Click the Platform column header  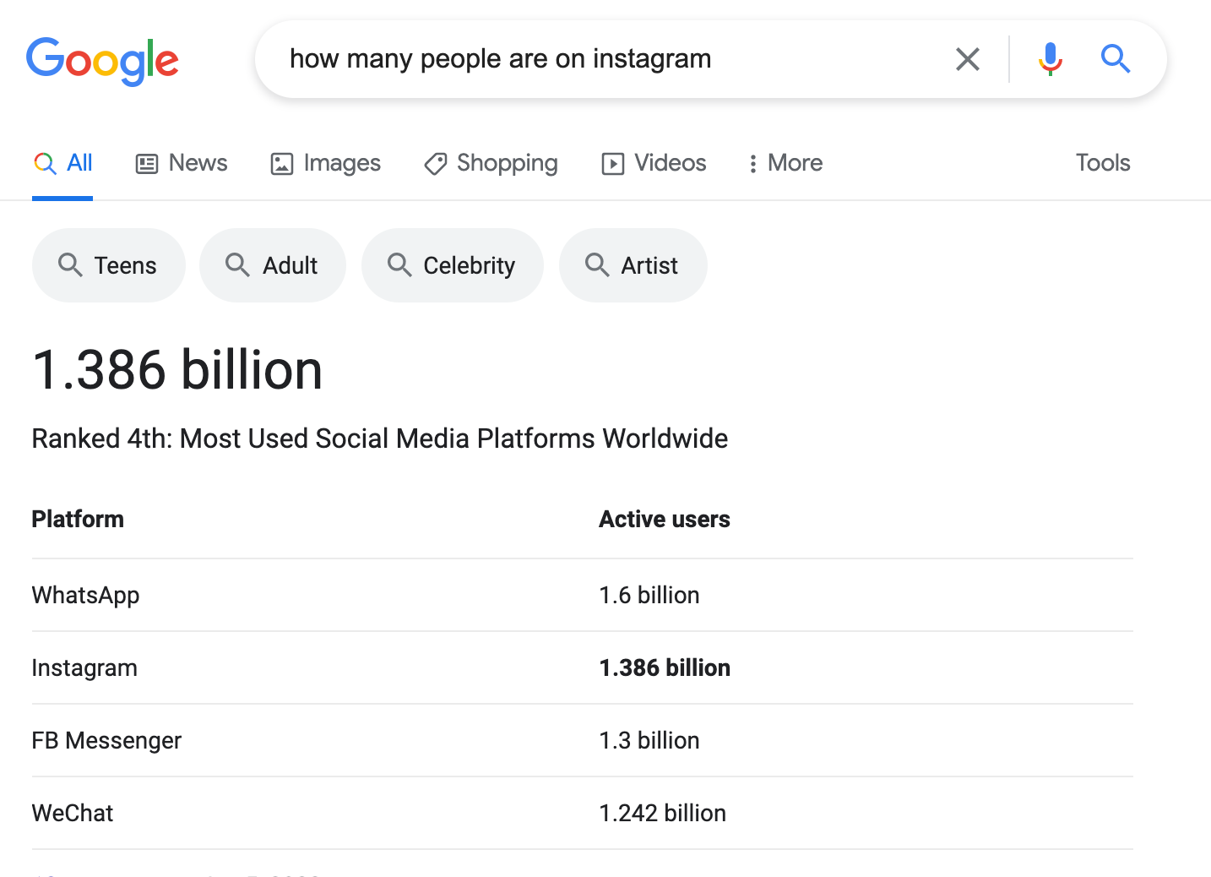tap(78, 519)
